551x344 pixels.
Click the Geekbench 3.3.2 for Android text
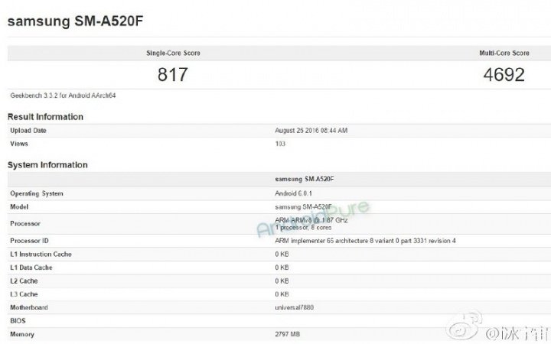point(62,96)
